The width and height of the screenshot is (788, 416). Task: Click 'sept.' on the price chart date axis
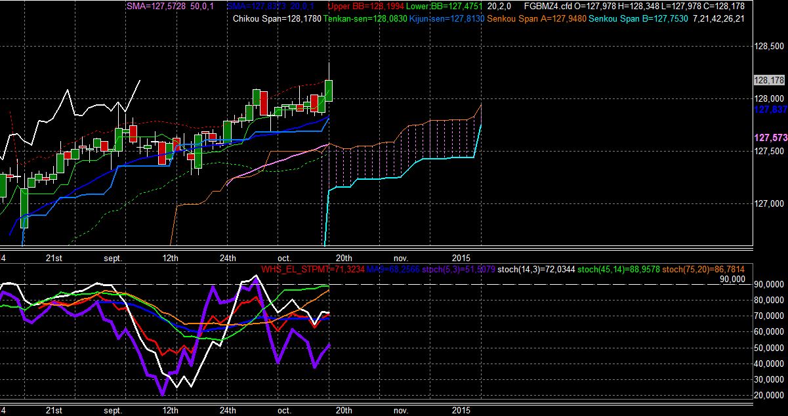point(113,258)
